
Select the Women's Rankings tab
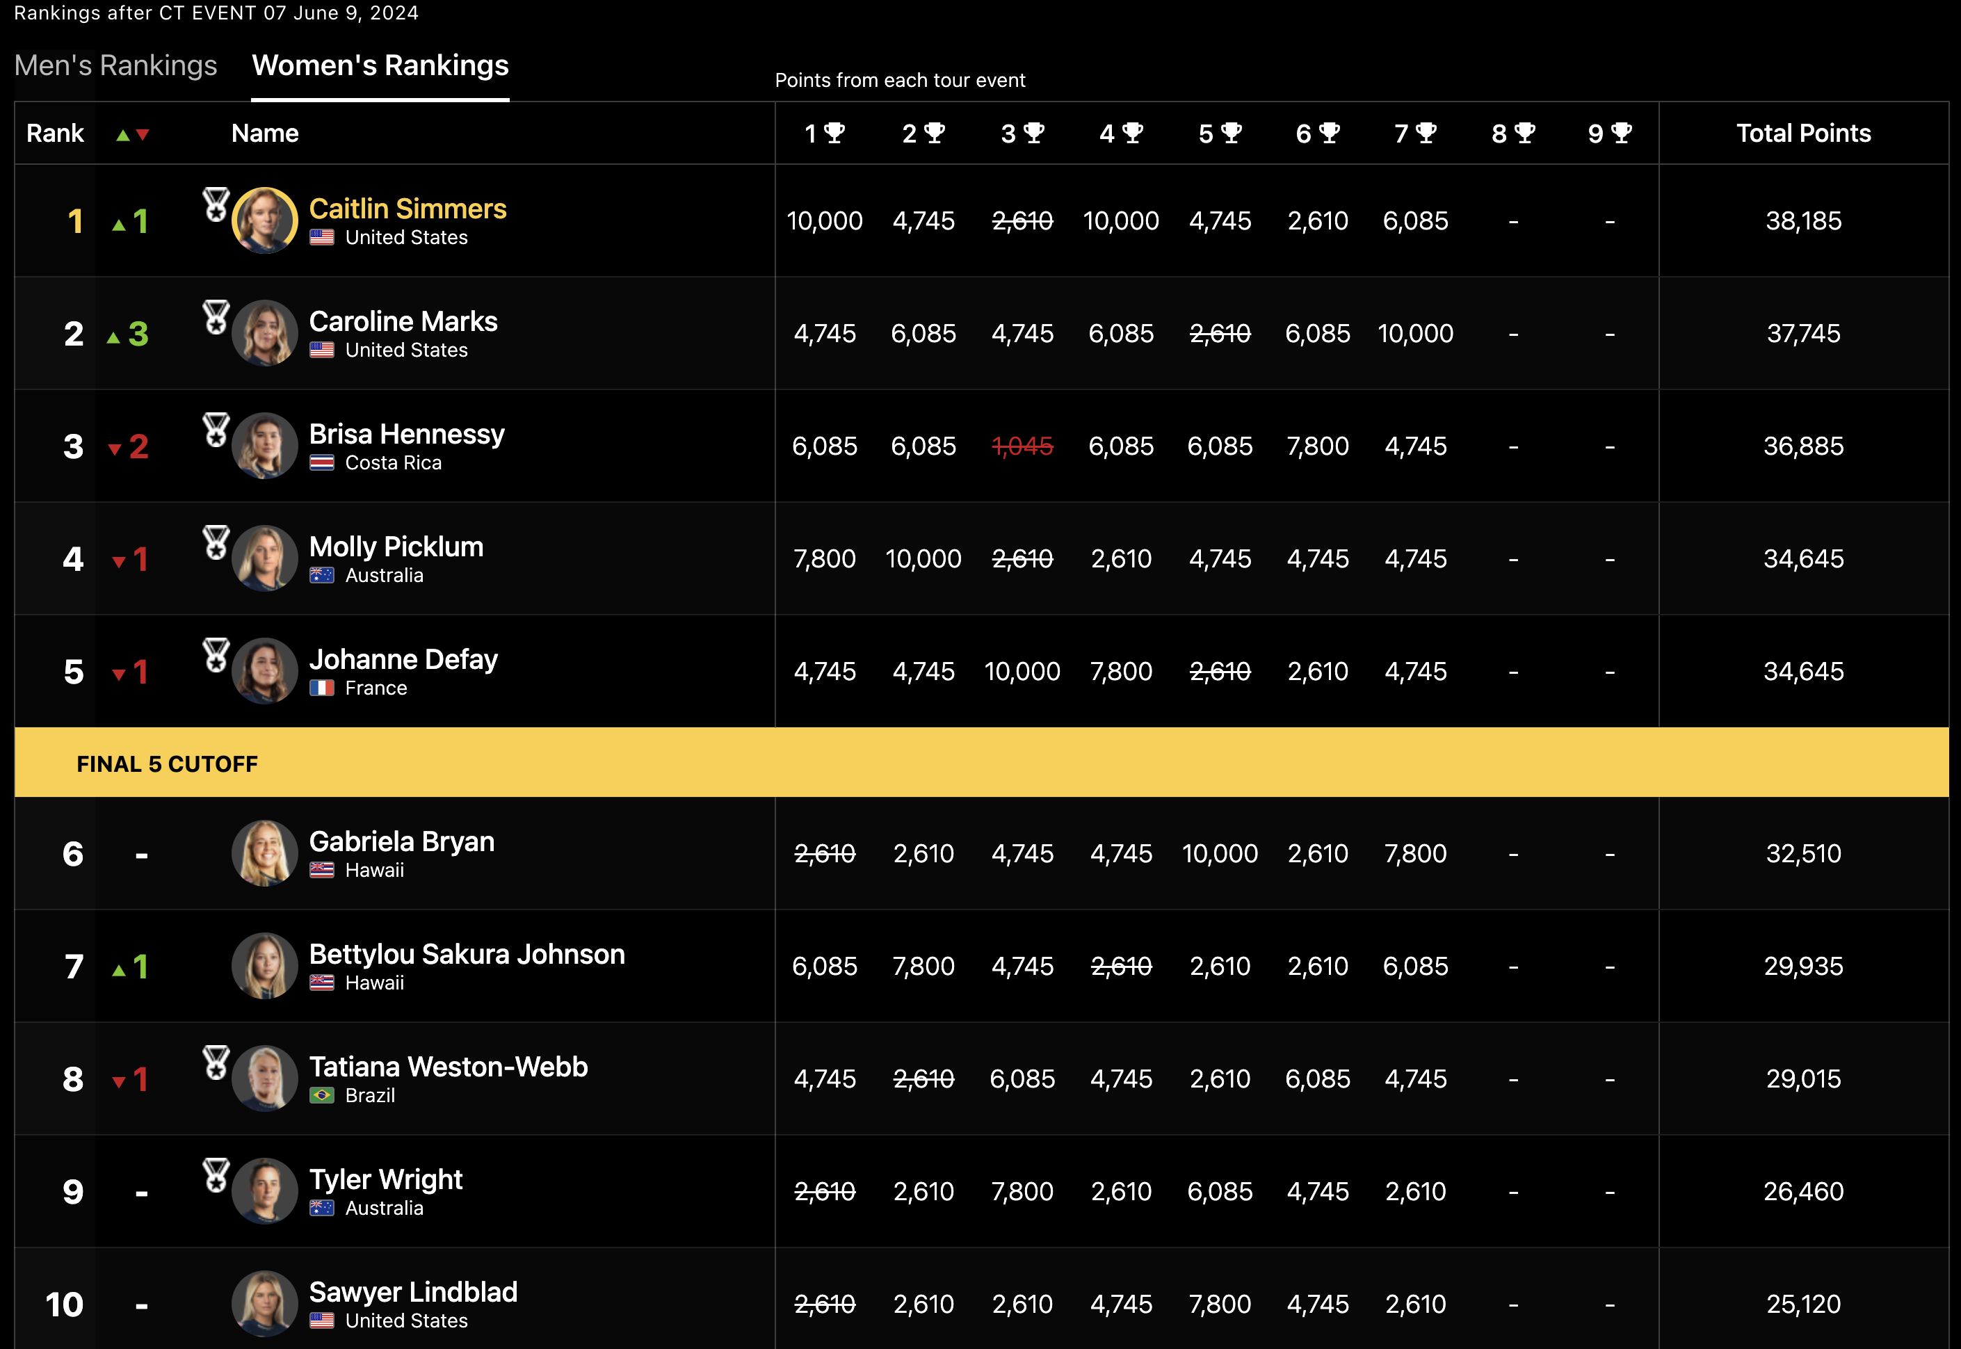point(380,66)
